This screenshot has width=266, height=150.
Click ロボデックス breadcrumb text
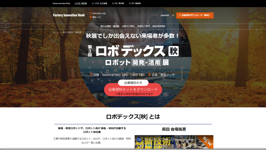[x=91, y=32]
